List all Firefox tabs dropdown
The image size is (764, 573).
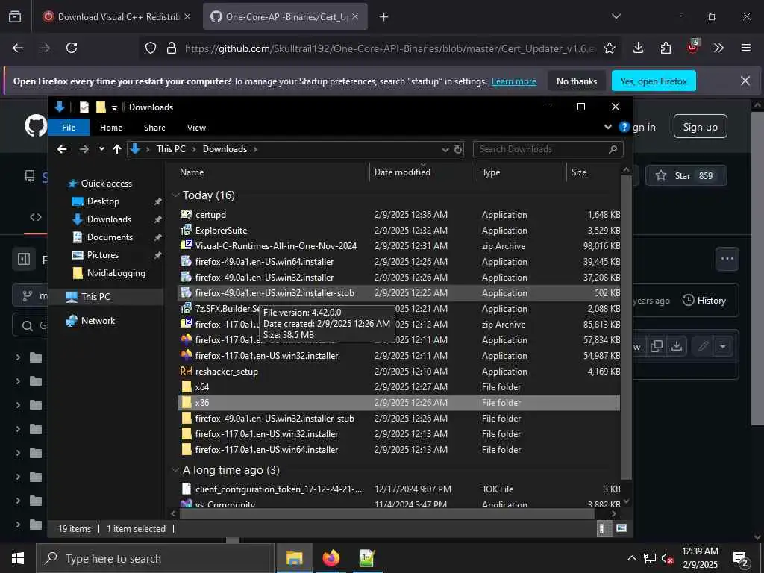click(x=616, y=16)
